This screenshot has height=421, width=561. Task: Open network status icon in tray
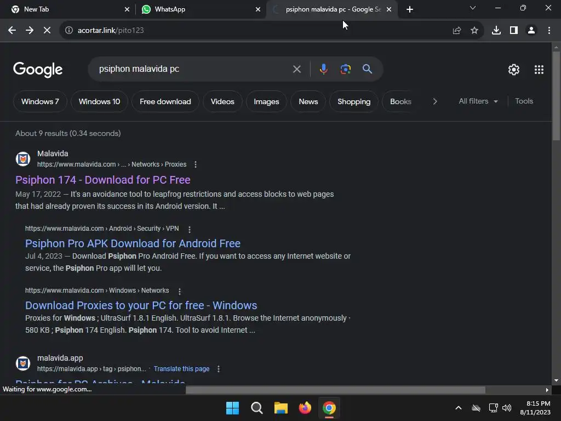[493, 408]
